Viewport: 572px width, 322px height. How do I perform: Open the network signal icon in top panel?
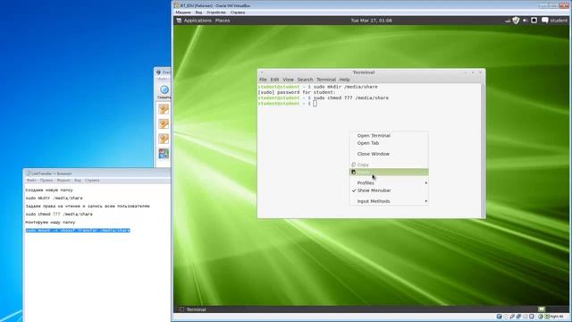click(x=508, y=21)
